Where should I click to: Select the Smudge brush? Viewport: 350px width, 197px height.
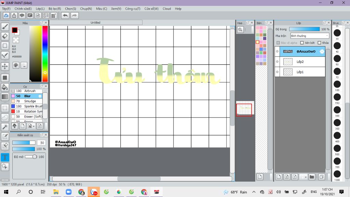(27, 101)
